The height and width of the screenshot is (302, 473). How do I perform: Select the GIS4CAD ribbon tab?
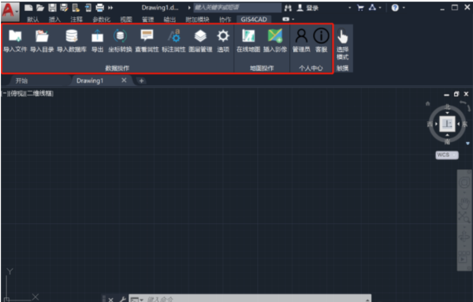(x=254, y=20)
